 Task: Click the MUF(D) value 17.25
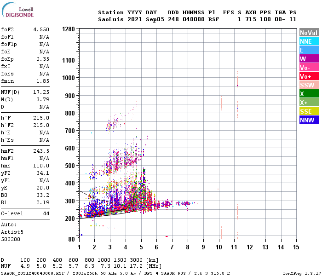pos(41,92)
